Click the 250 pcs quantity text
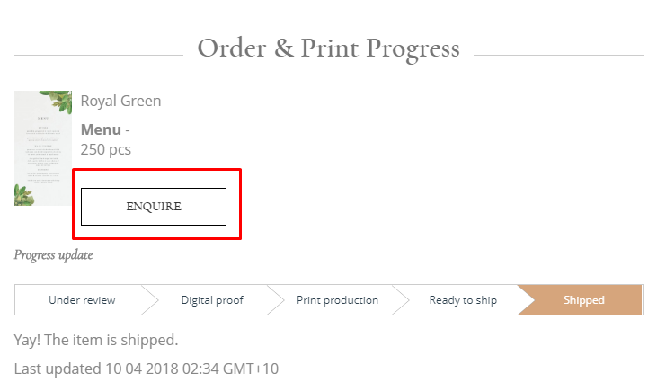Viewport: 666px width, 391px height. pos(106,149)
